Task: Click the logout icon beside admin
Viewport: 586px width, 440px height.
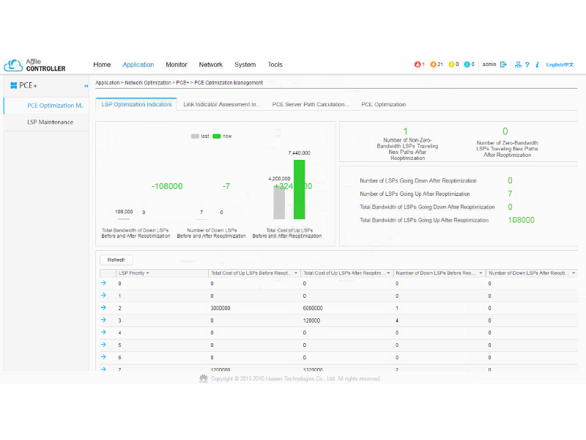Action: 503,65
